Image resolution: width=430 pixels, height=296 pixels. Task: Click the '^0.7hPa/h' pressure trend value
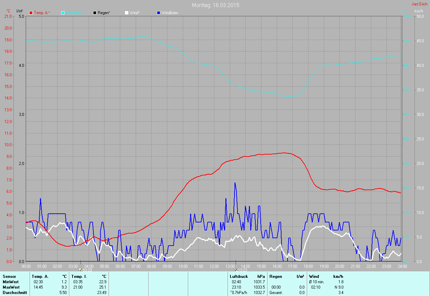[x=239, y=293]
